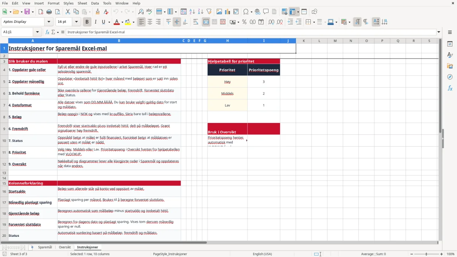Format the cell as percent
Image resolution: width=457 pixels, height=257 pixels.
point(244,22)
